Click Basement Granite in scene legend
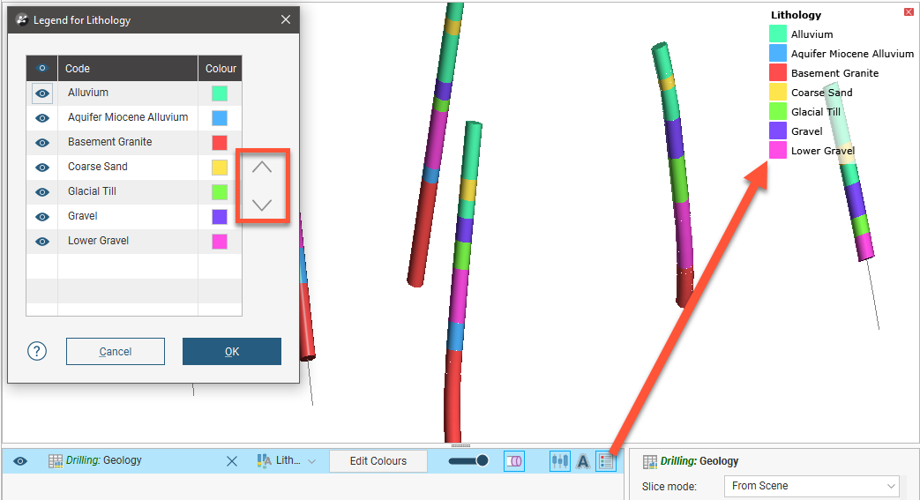 pyautogui.click(x=834, y=73)
